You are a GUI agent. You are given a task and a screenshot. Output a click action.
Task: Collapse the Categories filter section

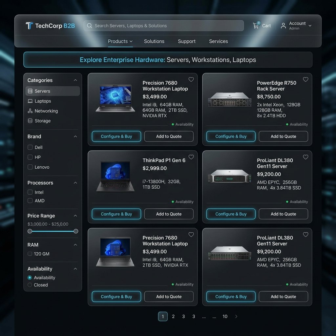75,80
